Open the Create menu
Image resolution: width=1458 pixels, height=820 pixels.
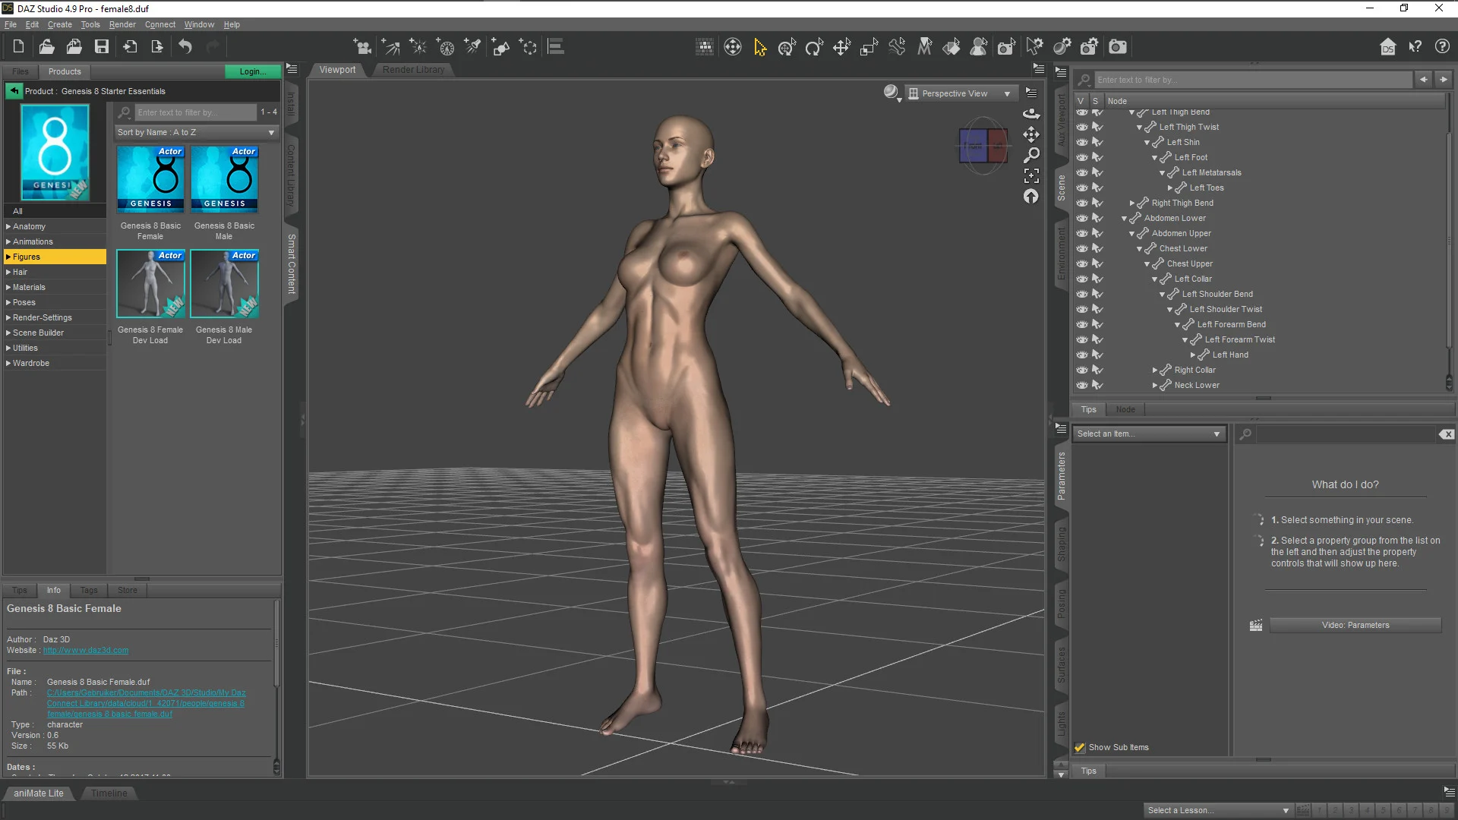click(x=59, y=24)
